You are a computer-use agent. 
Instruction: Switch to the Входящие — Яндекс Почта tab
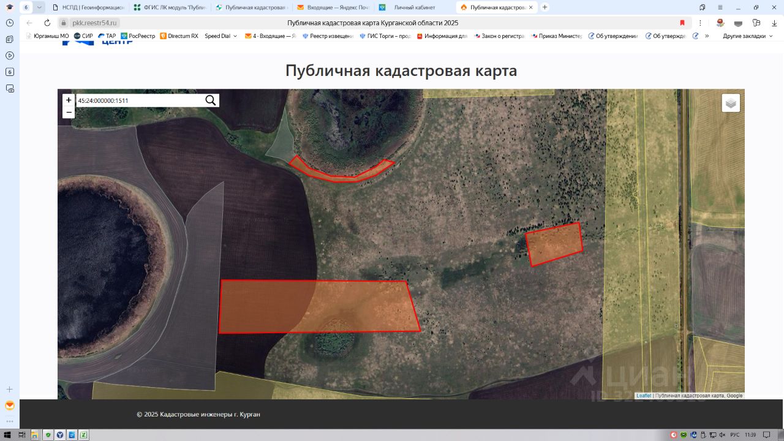tap(333, 7)
